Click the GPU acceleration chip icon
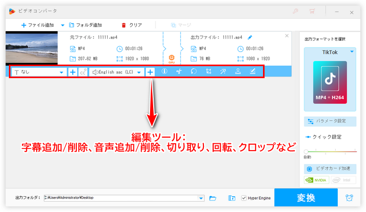Image resolution: width=366 pixels, height=212 pixels. point(171,59)
